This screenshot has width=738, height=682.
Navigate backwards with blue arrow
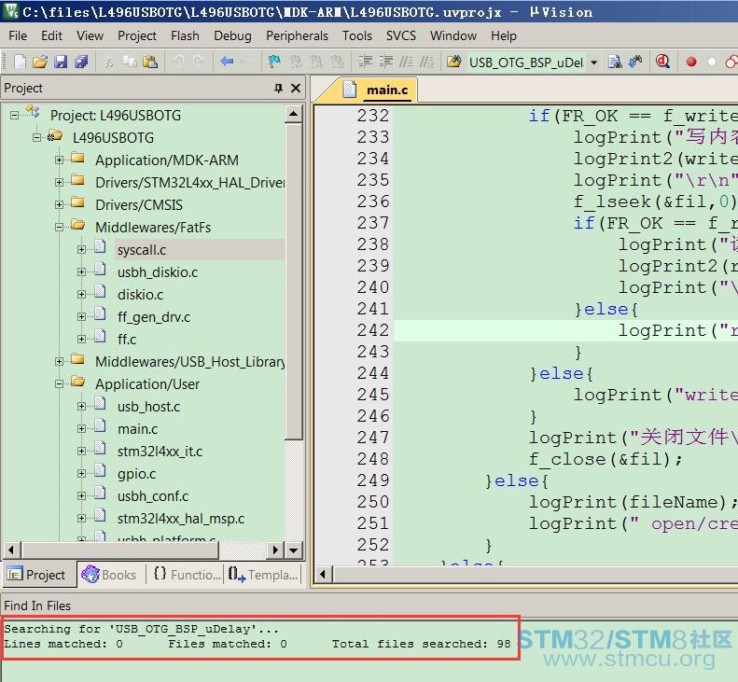(x=227, y=62)
